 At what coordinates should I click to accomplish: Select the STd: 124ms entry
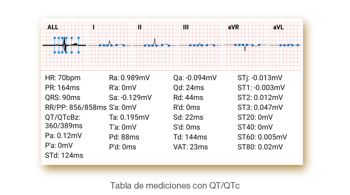(x=64, y=155)
